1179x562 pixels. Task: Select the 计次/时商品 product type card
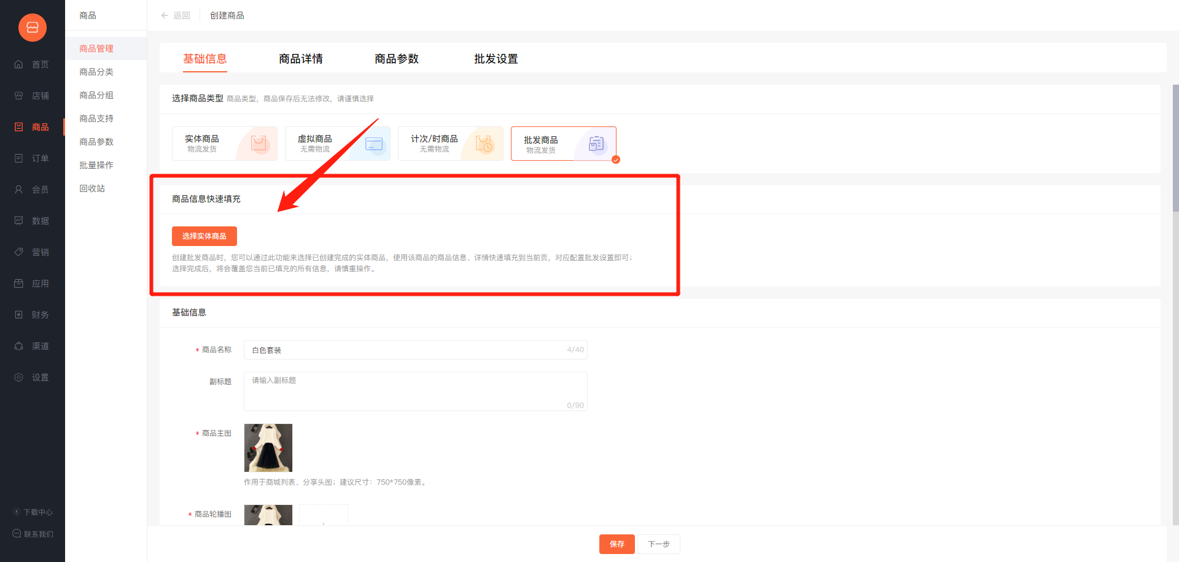(x=450, y=144)
